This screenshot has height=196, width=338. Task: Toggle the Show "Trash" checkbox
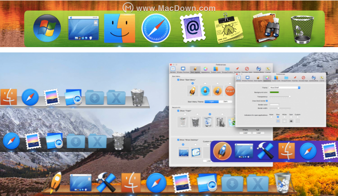(178, 111)
